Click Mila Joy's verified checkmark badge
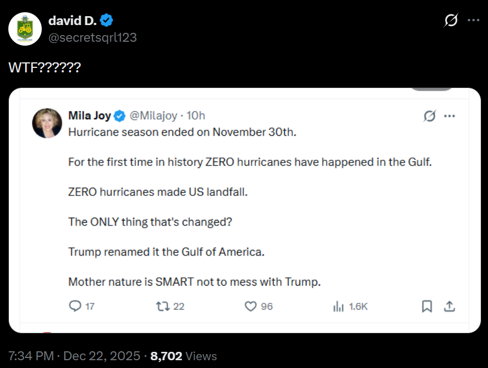The image size is (488, 368). 120,116
